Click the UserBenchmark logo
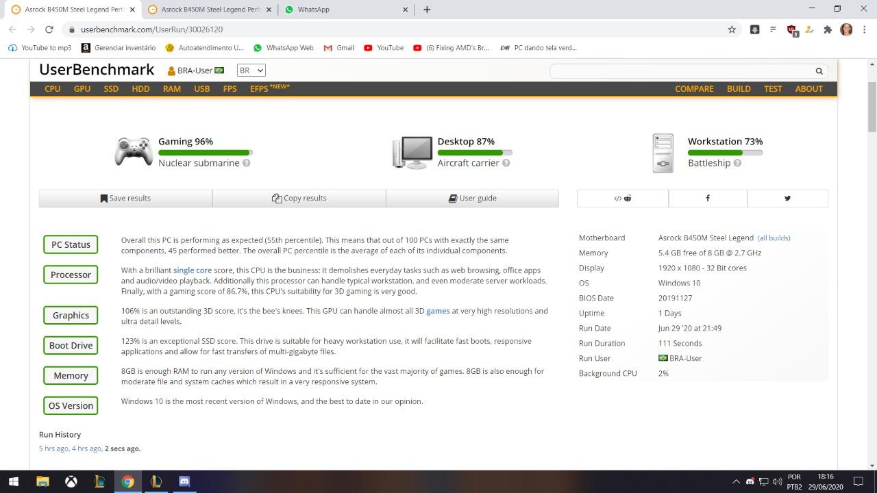The width and height of the screenshot is (877, 493). (97, 70)
